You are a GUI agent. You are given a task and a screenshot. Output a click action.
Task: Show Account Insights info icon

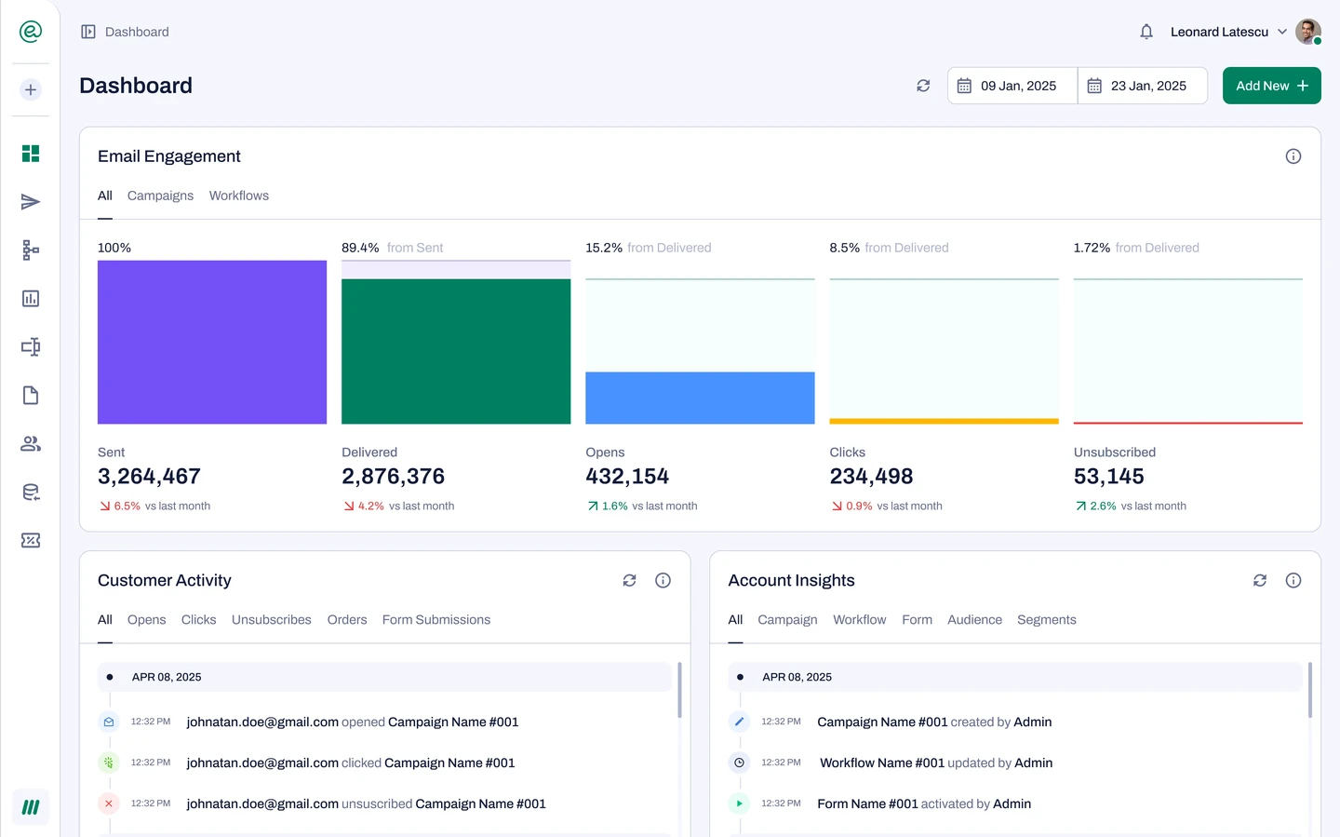(1293, 581)
